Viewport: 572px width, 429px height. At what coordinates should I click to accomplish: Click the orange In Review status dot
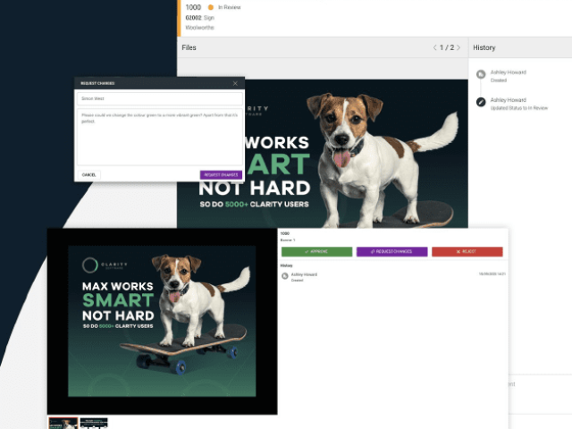(x=211, y=7)
